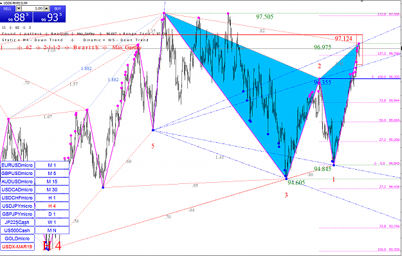Click the 127.2 Fibonacci label at 96.766
This screenshot has width=402, height=256.
(388, 54)
